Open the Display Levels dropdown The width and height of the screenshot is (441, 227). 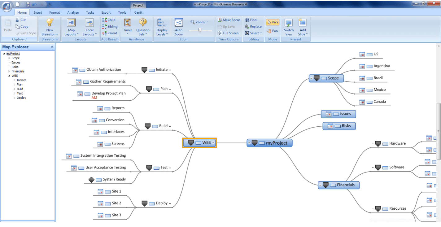point(162,27)
